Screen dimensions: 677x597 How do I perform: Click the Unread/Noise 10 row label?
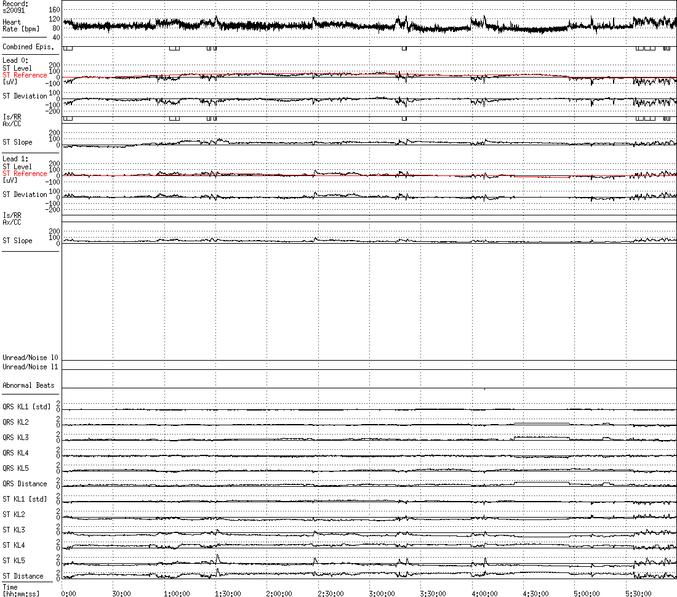coord(30,358)
